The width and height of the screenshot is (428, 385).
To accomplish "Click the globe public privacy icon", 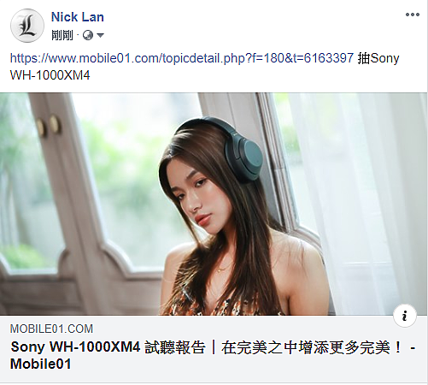I will tap(88, 35).
